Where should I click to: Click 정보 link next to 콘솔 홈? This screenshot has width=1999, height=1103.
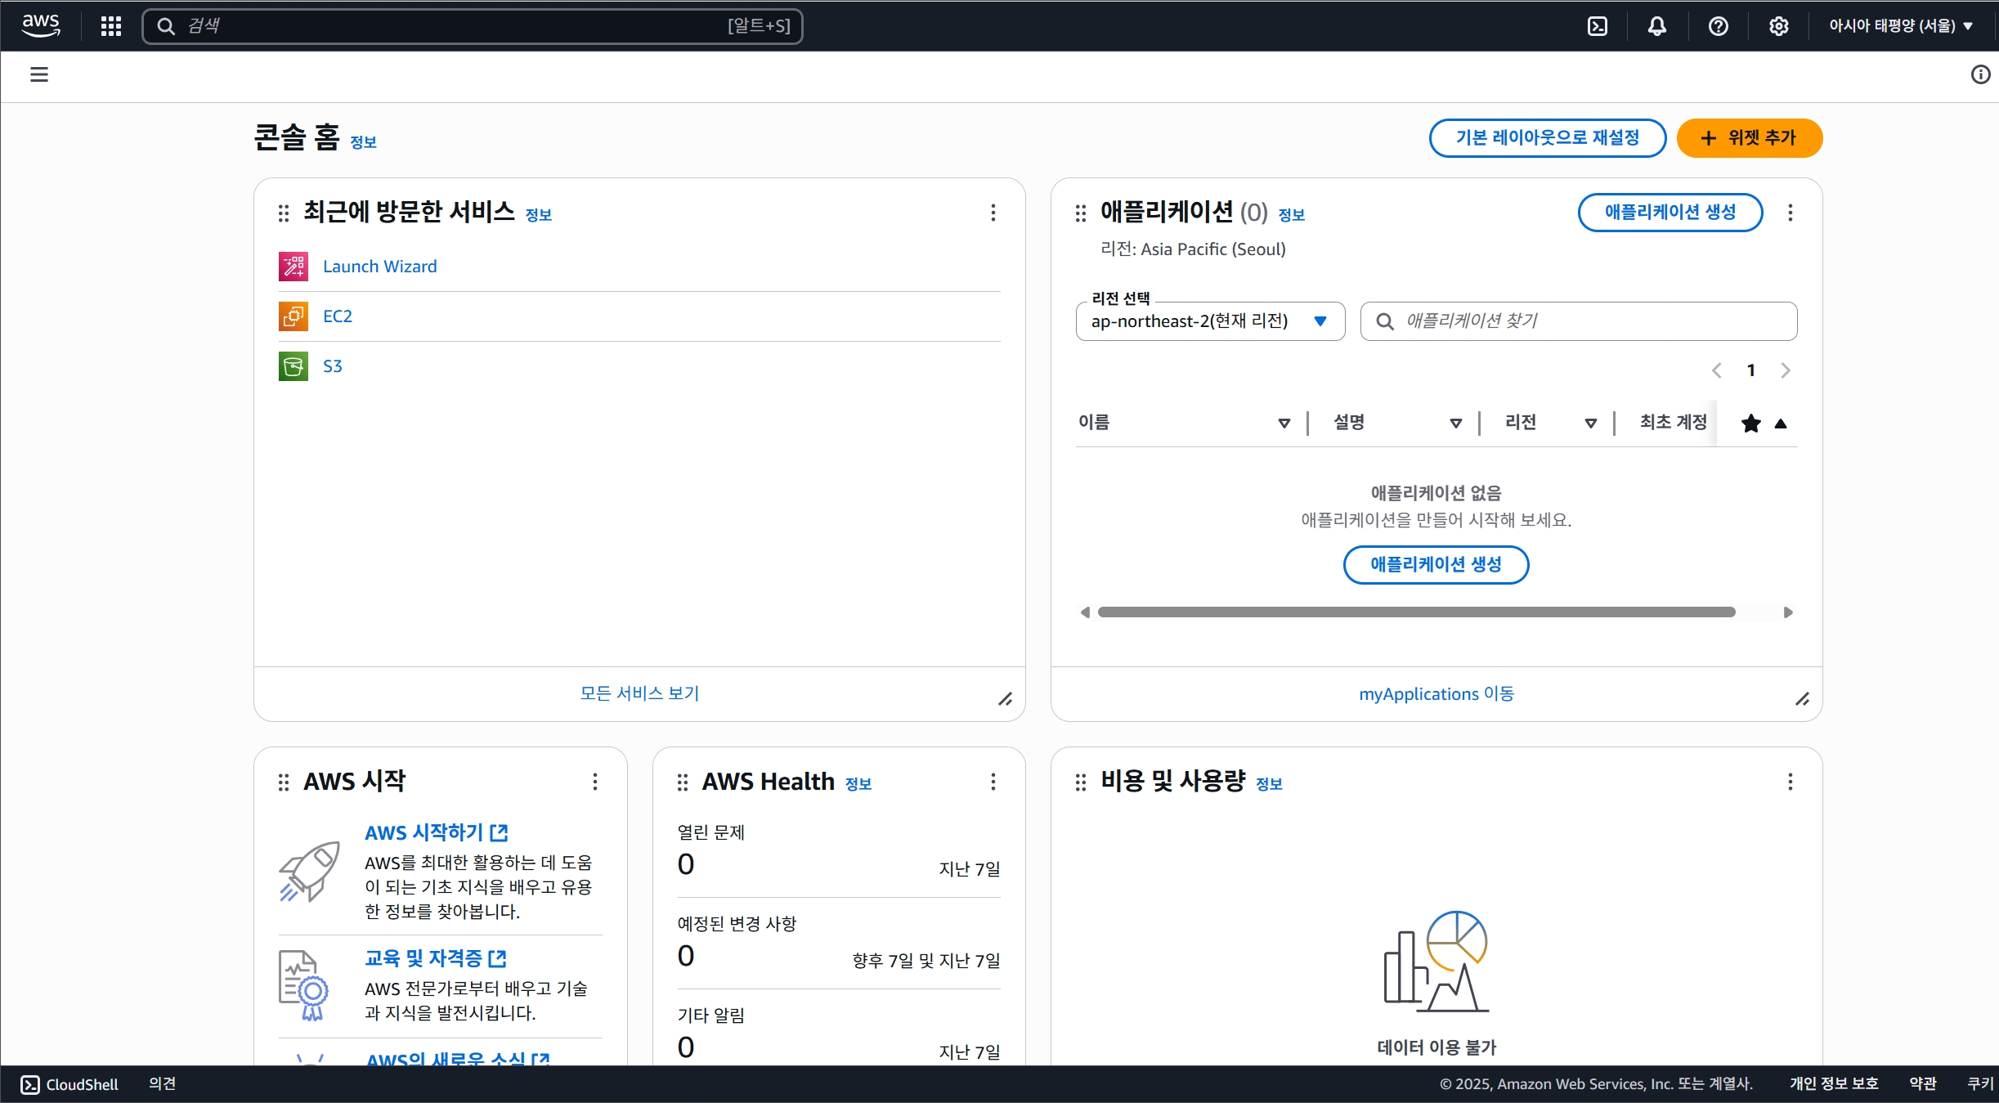click(x=363, y=142)
